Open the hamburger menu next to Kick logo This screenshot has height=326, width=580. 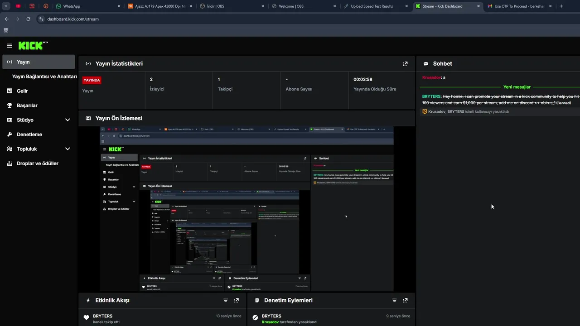coord(10,46)
